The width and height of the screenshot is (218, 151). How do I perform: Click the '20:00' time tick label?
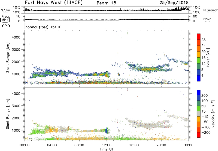[x=161, y=145]
